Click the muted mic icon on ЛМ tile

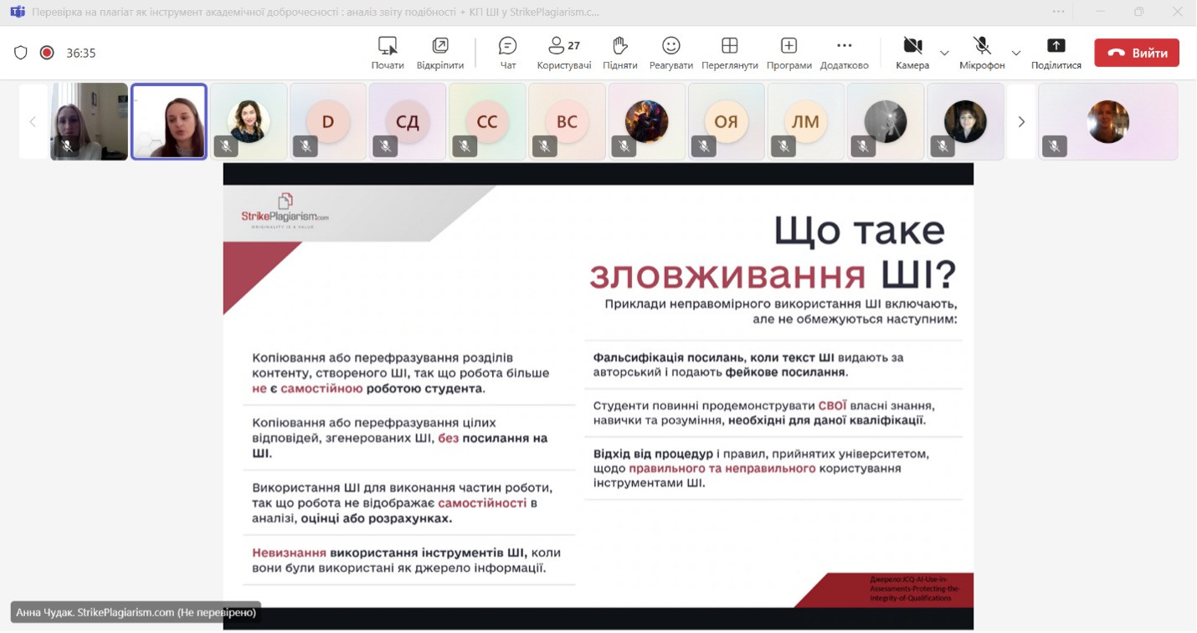click(x=783, y=146)
